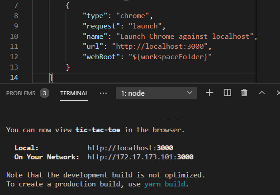280x195 pixels.
Task: Click the closing bracket on line 14
Action: coord(51,78)
